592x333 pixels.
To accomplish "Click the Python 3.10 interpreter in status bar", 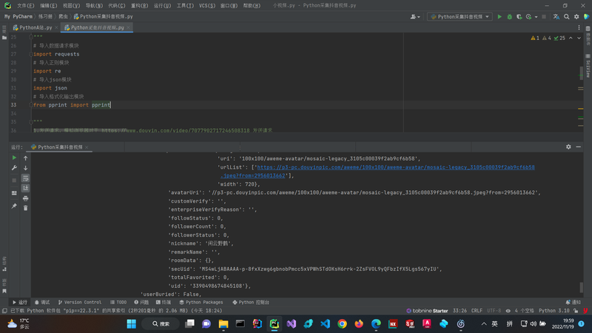I will click(x=554, y=311).
